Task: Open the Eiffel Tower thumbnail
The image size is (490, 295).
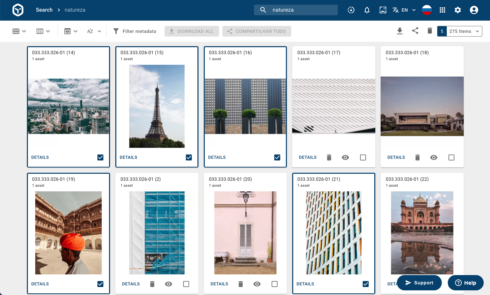Action: click(157, 106)
